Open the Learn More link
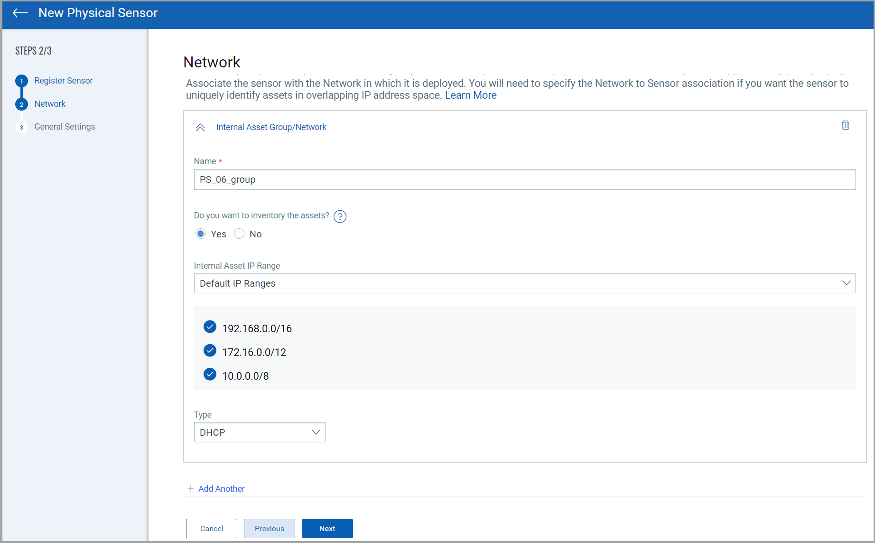The width and height of the screenshot is (875, 543). point(470,95)
